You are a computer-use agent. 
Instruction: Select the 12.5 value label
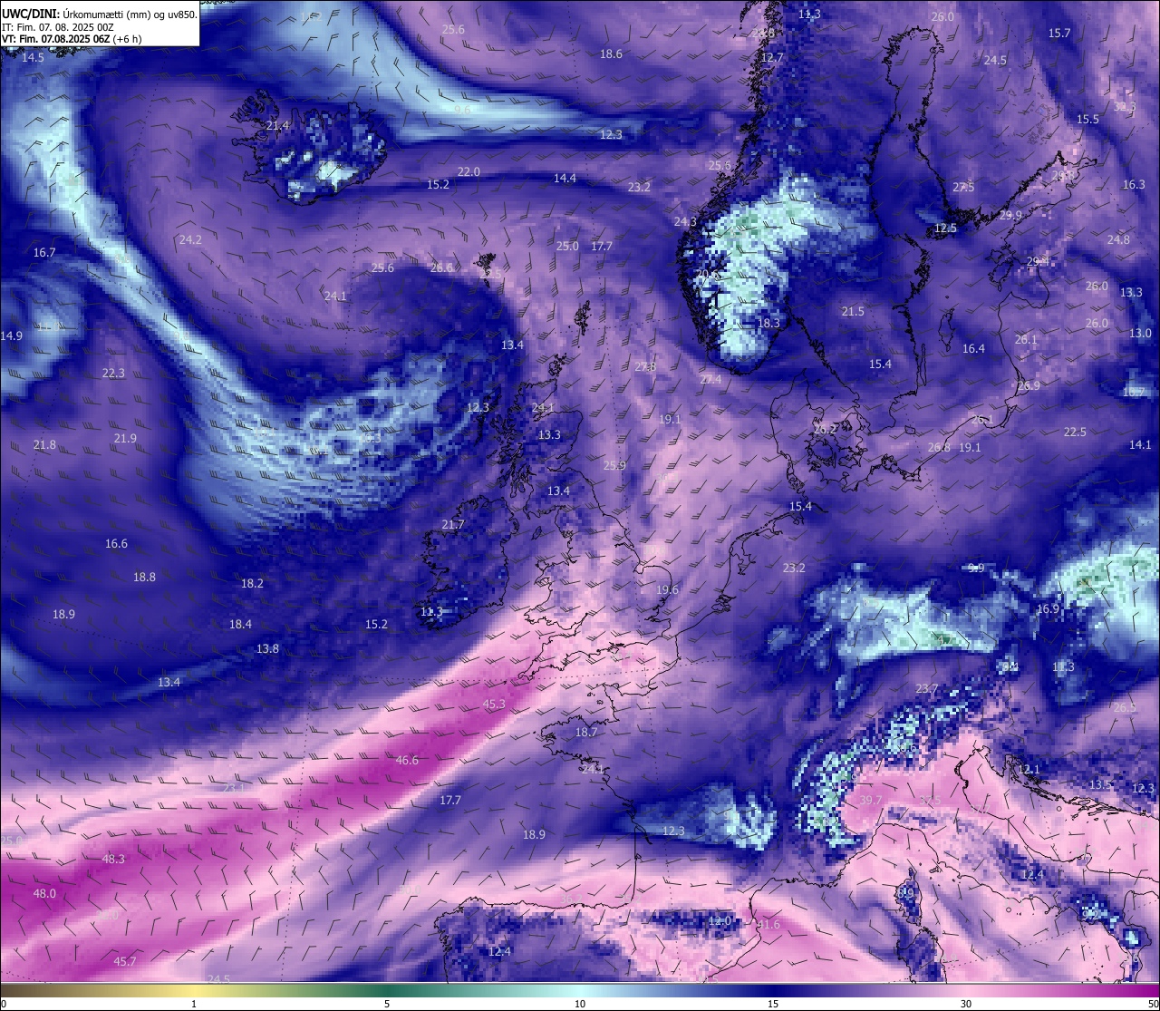click(945, 228)
